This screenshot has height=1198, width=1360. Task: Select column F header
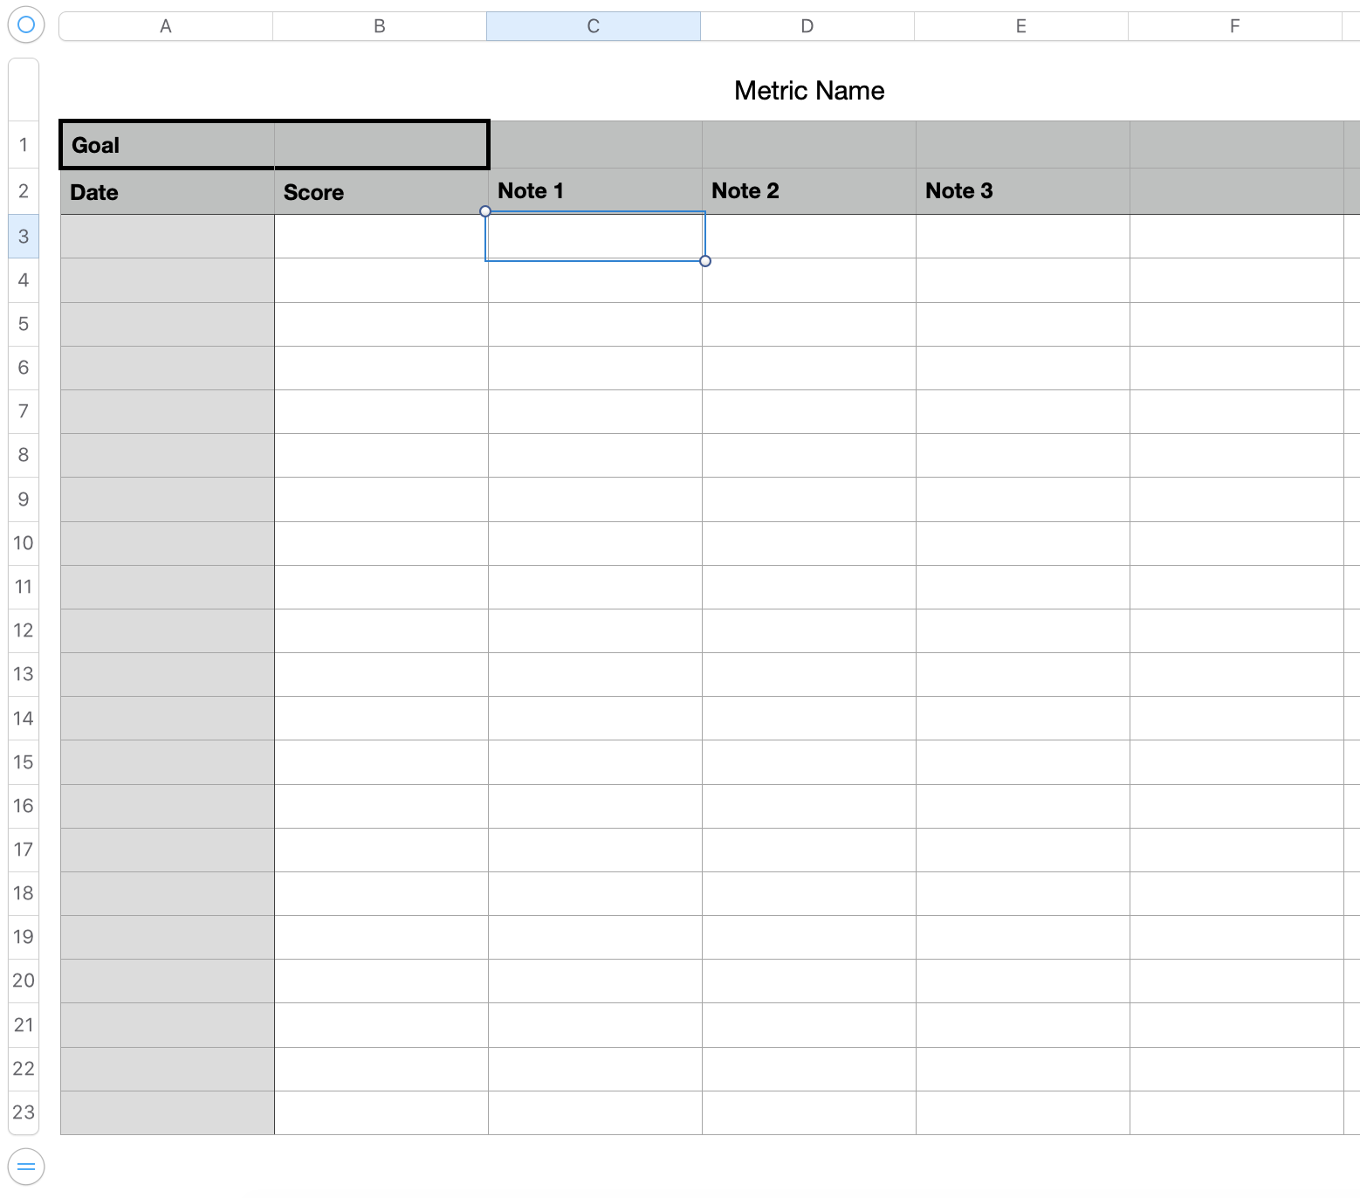pyautogui.click(x=1235, y=26)
